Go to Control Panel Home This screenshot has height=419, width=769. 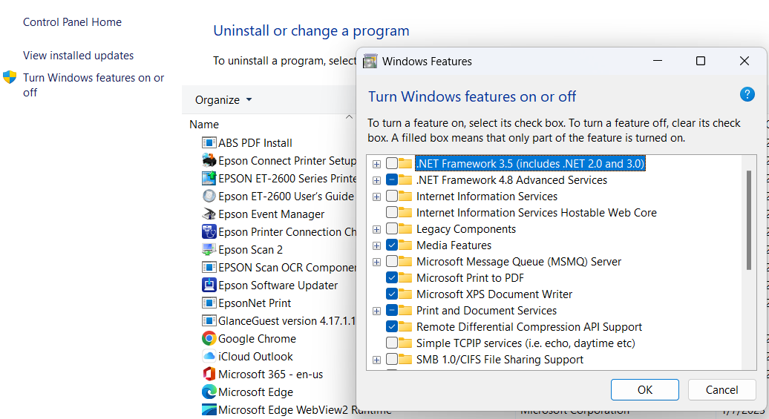tap(72, 22)
